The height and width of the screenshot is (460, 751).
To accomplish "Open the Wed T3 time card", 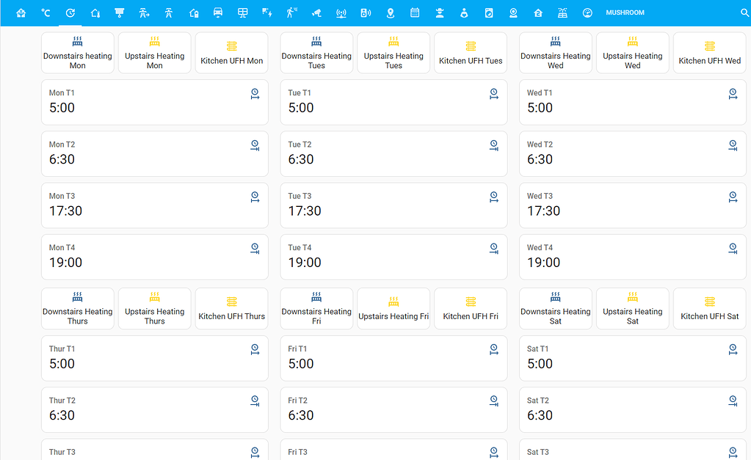I will click(x=633, y=205).
